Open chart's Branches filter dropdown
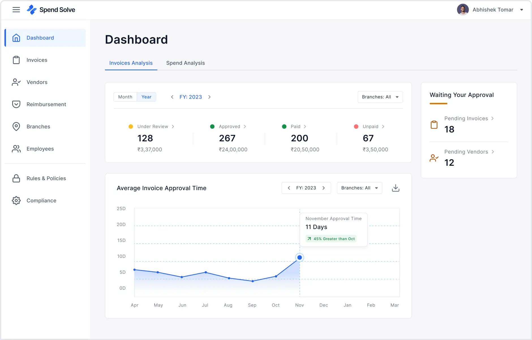The width and height of the screenshot is (532, 340). [359, 188]
